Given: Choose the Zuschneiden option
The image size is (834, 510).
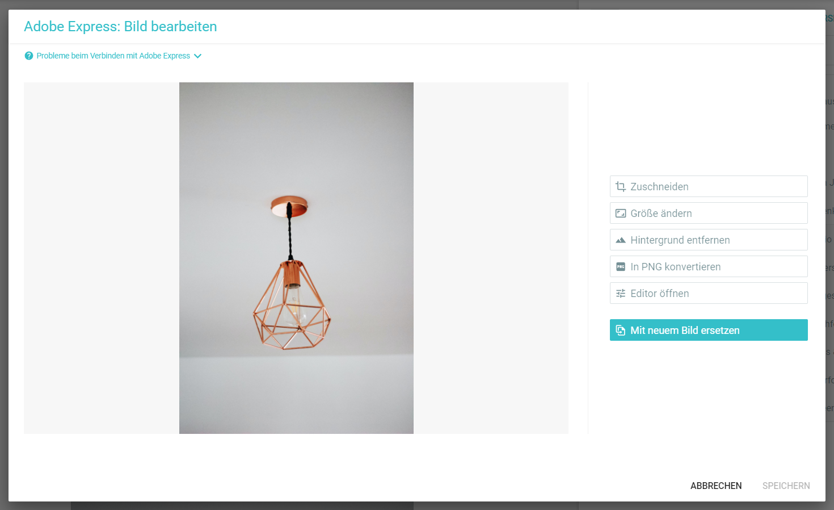Looking at the screenshot, I should (709, 186).
